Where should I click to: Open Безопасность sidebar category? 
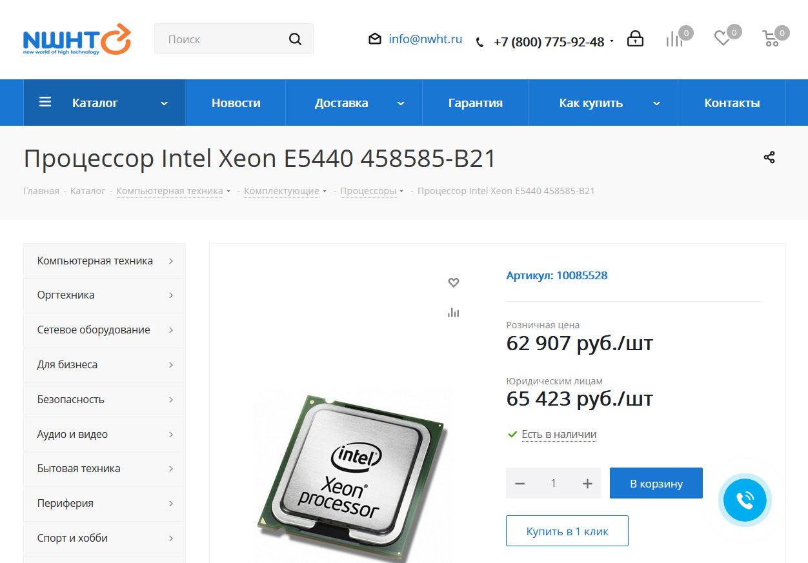105,399
